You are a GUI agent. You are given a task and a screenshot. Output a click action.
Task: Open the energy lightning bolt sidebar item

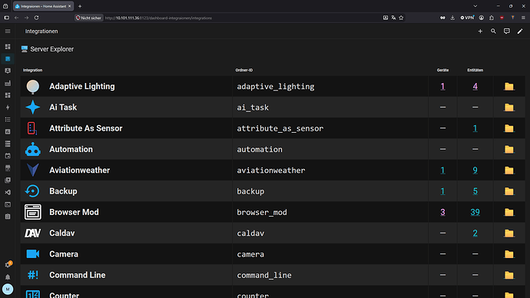[x=8, y=108]
